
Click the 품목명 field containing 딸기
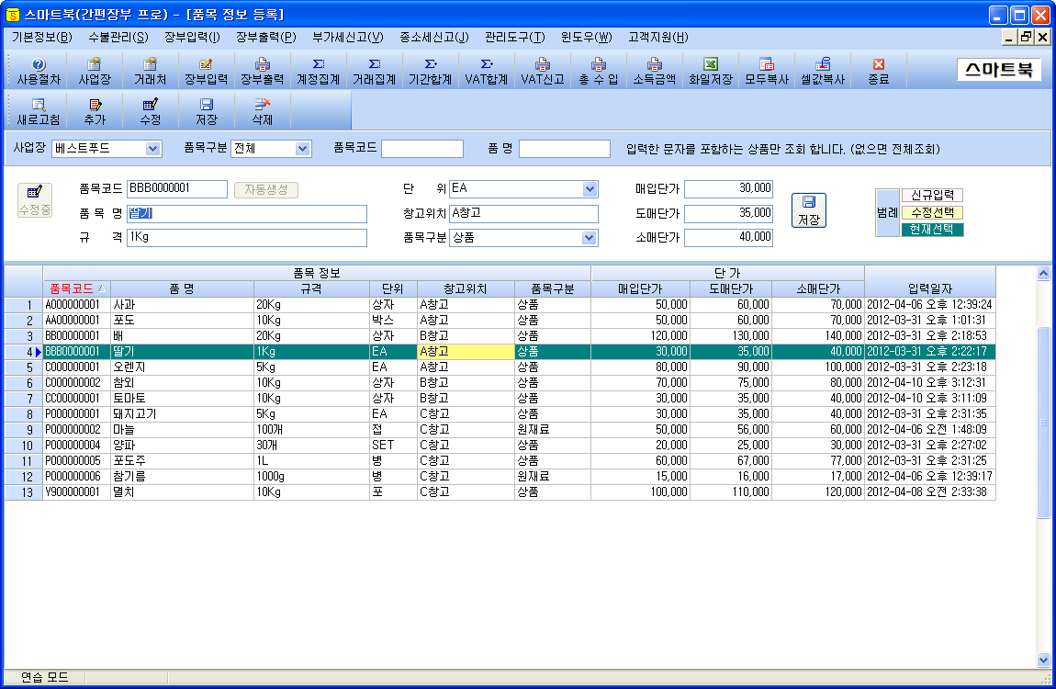(x=247, y=213)
